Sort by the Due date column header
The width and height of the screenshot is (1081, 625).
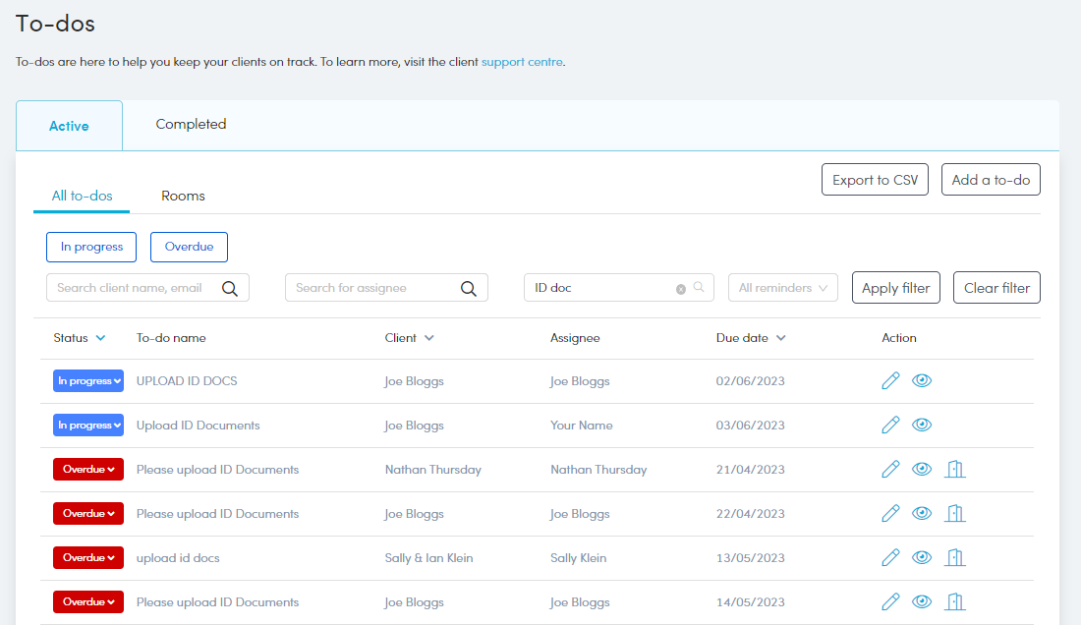(751, 338)
